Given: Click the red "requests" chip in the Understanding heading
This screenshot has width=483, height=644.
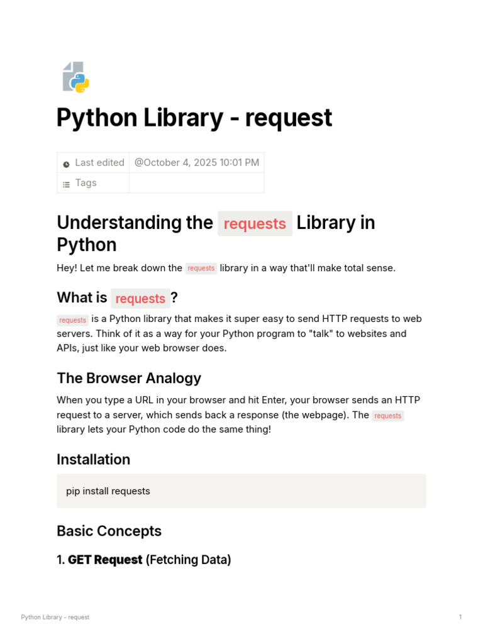Looking at the screenshot, I should click(255, 224).
